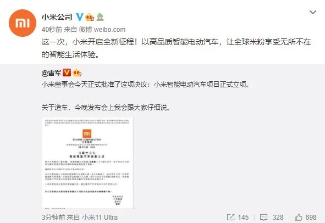Click the thumbs-up membership badge beside 小米公司
This screenshot has height=223, width=325.
pyautogui.click(x=90, y=17)
